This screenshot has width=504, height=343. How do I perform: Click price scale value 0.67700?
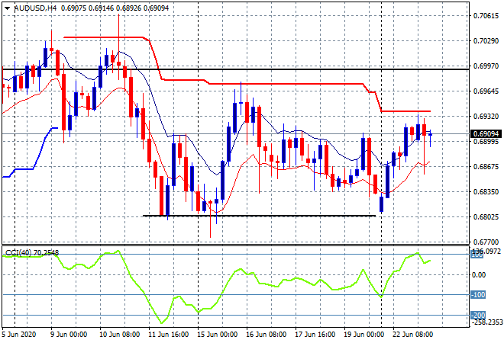coord(486,242)
